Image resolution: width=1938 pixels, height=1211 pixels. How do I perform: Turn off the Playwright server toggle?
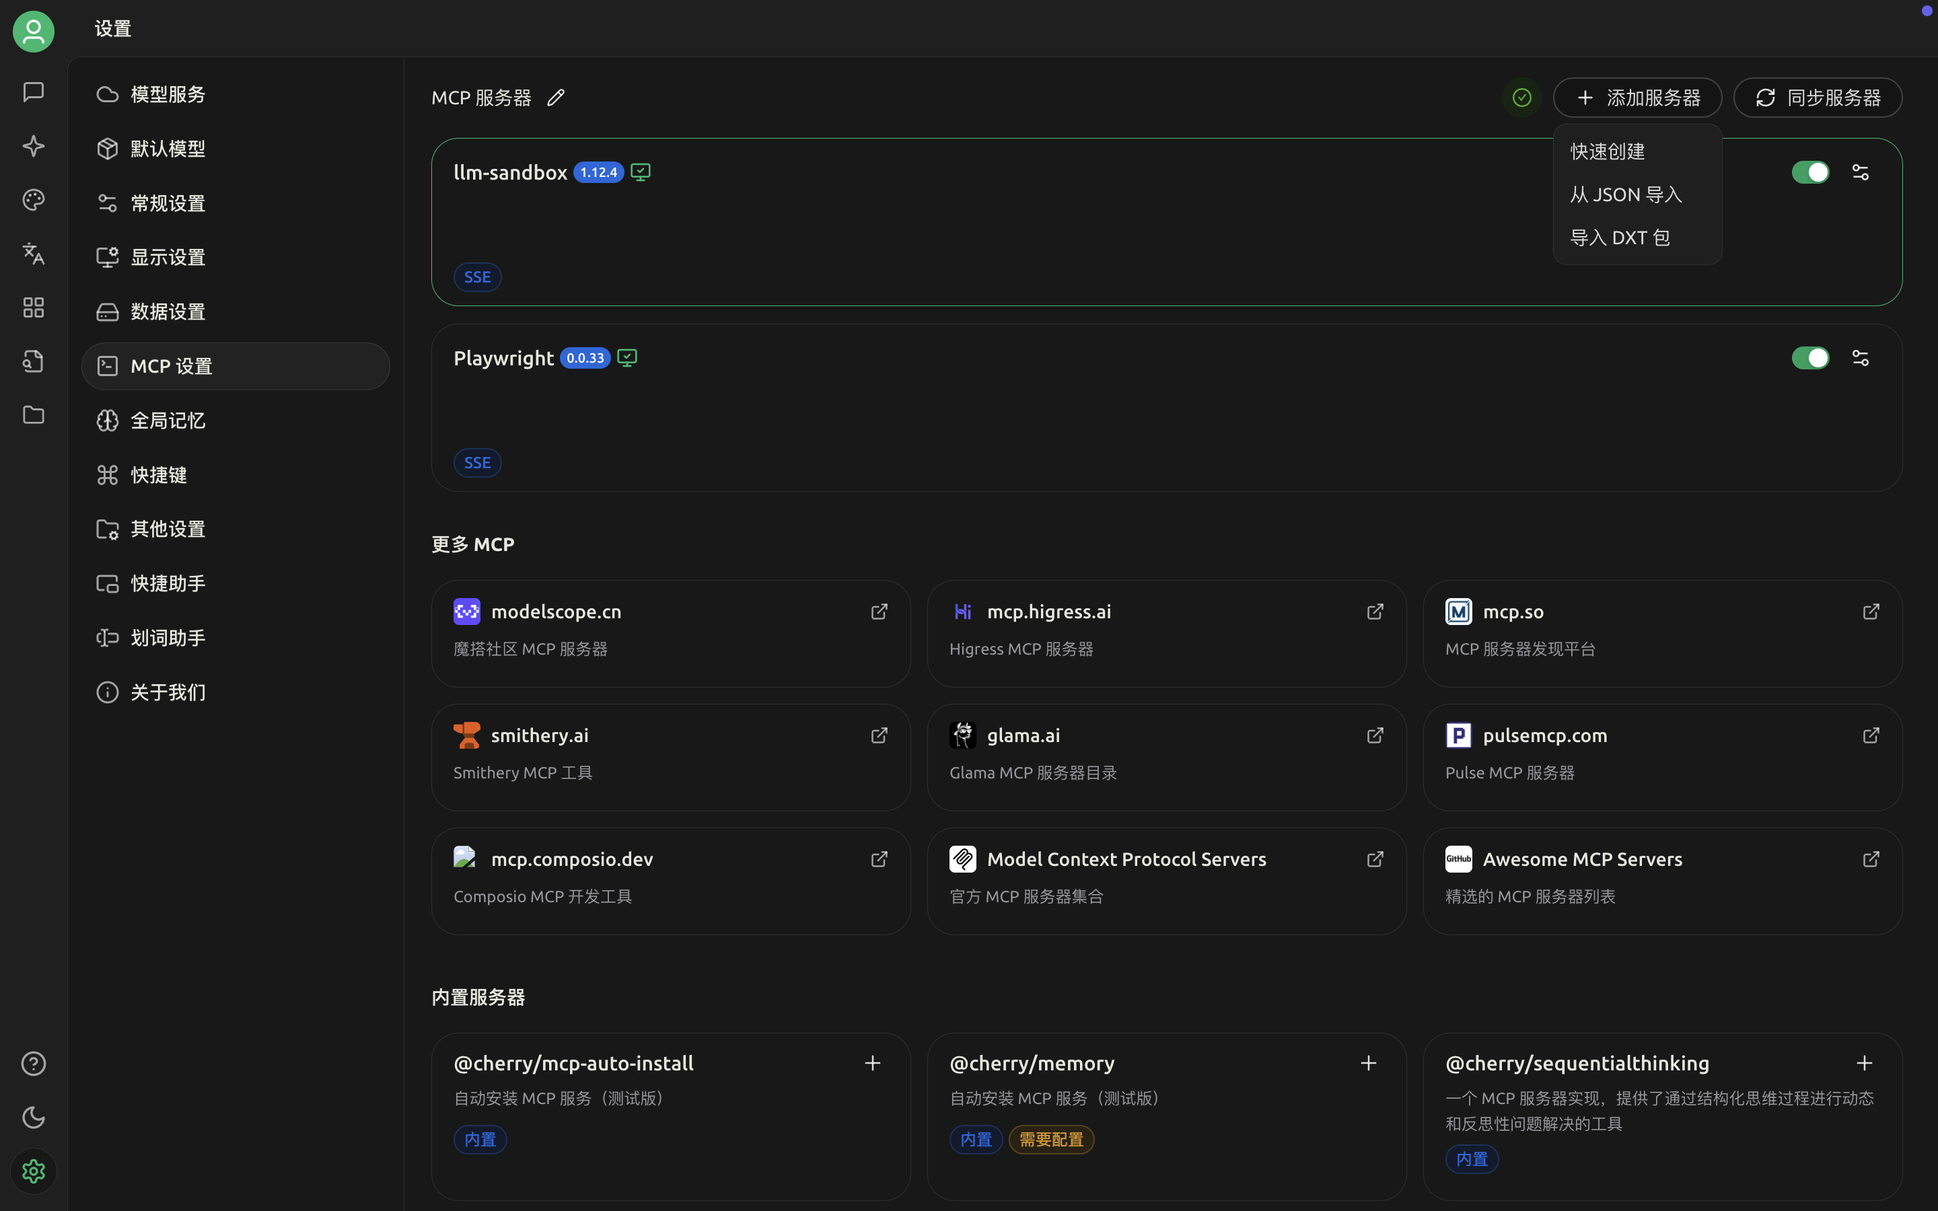click(x=1810, y=358)
